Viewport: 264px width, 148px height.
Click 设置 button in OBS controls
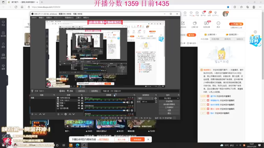click(x=169, y=111)
